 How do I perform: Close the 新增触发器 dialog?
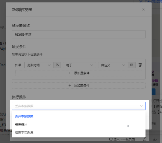click(x=143, y=9)
